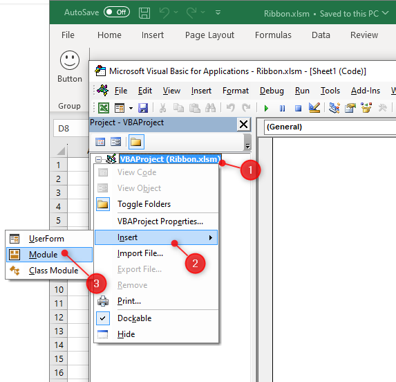Select row 1 header in worksheet
The height and width of the screenshot is (382, 396).
point(58,165)
